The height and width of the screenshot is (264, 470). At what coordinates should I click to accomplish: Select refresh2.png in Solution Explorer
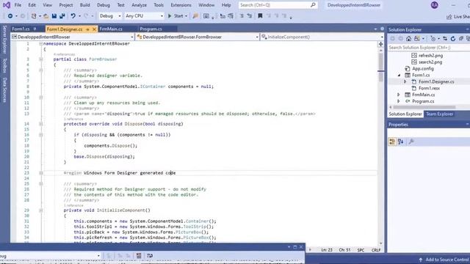click(x=430, y=56)
